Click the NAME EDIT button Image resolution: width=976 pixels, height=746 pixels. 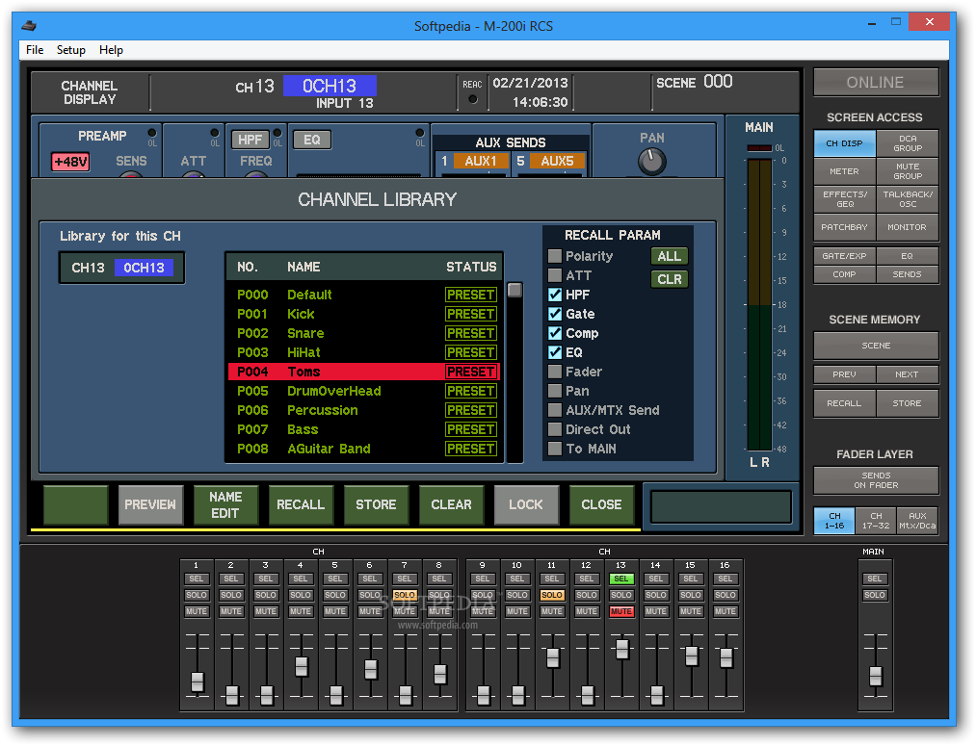tap(225, 504)
